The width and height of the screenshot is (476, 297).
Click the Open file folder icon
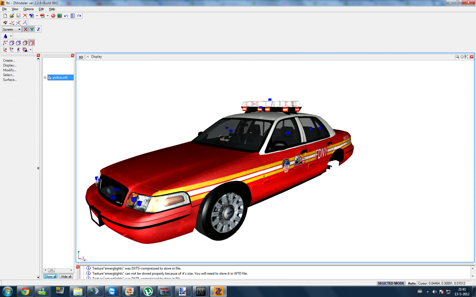(x=12, y=16)
